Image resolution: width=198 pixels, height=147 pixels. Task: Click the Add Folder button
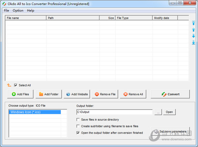point(49,94)
